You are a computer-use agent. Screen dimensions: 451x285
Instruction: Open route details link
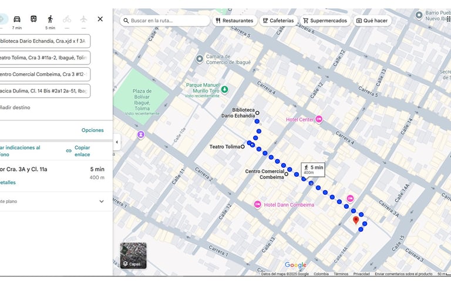pos(8,183)
